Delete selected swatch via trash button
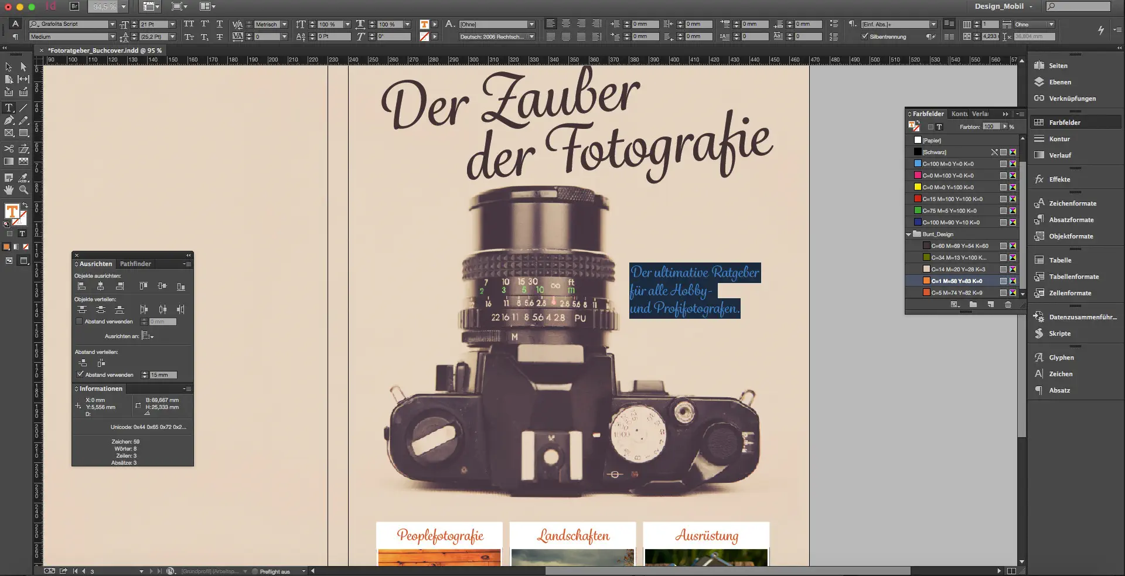Image resolution: width=1125 pixels, height=576 pixels. tap(1008, 305)
